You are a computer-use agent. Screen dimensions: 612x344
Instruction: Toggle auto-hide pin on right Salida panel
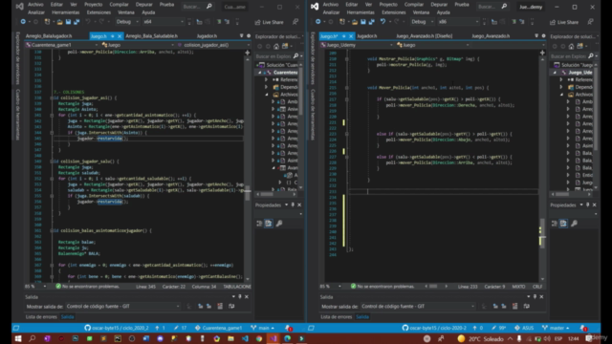(x=535, y=297)
